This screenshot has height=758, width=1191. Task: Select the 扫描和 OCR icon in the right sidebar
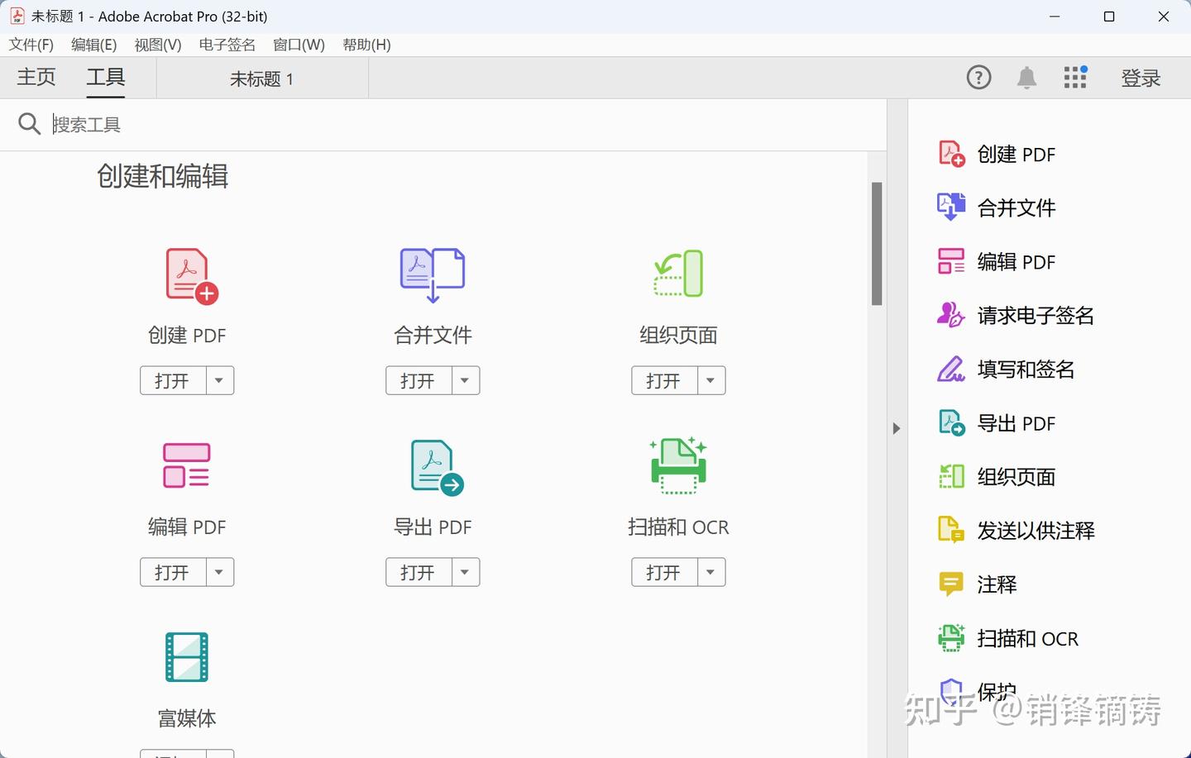pos(951,638)
